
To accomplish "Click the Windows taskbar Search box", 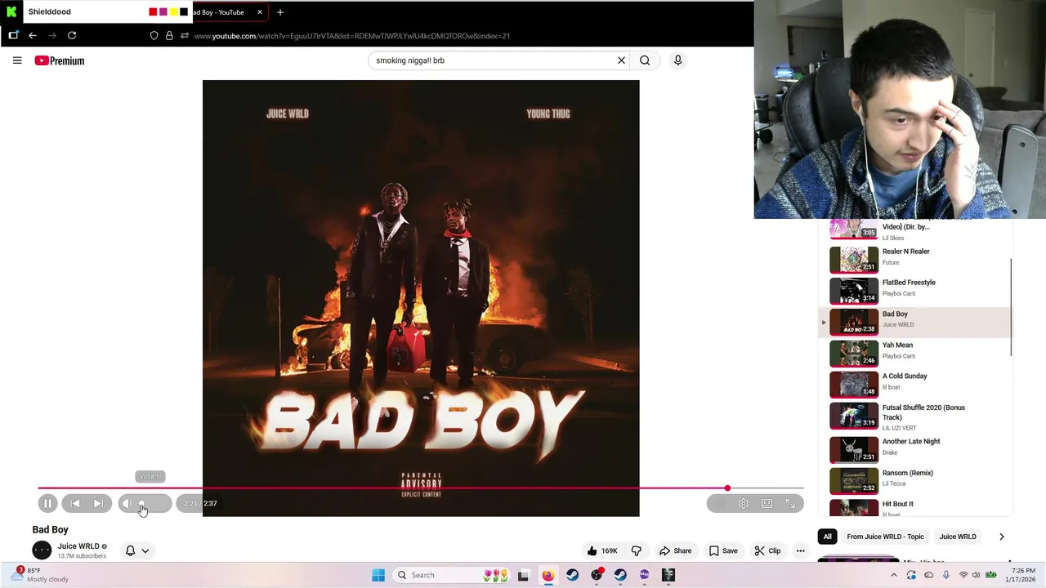I will 454,575.
